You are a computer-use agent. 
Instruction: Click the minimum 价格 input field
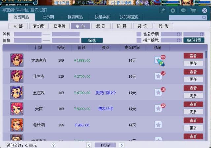[x=27, y=40]
